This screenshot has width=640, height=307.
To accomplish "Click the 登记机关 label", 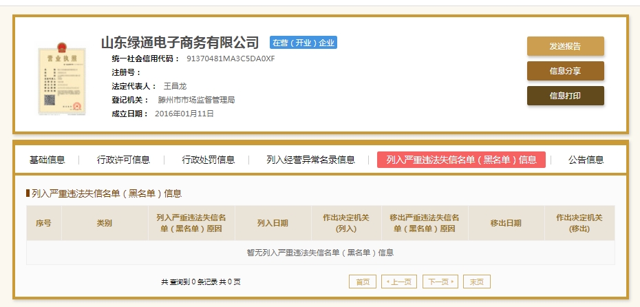I will pyautogui.click(x=131, y=100).
